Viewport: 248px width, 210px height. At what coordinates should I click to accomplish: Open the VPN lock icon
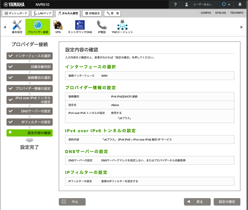tap(58, 27)
